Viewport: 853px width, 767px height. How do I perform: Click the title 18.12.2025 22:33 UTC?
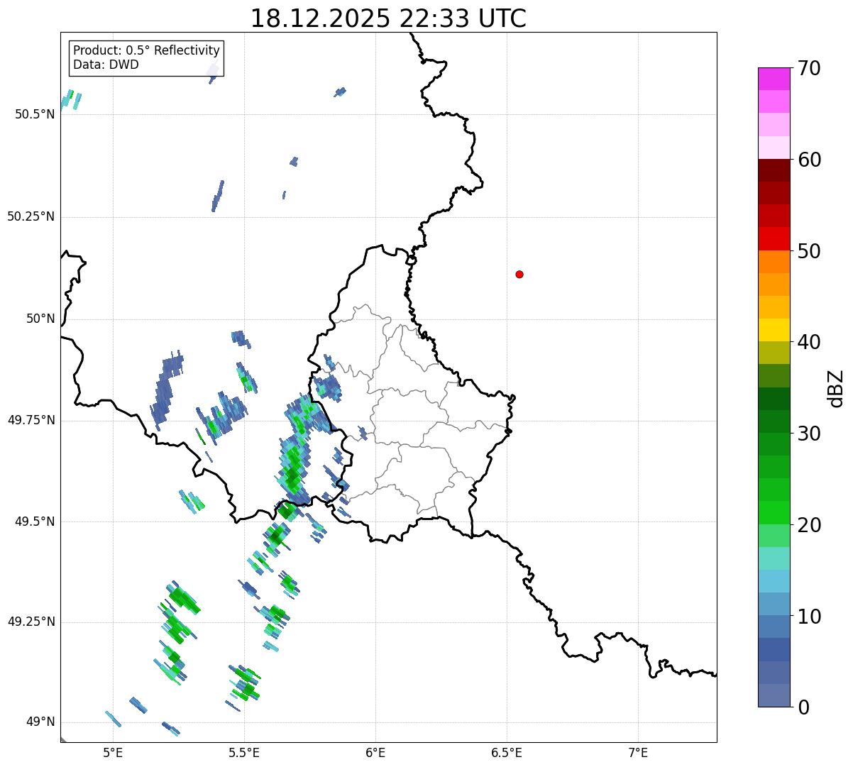(388, 18)
